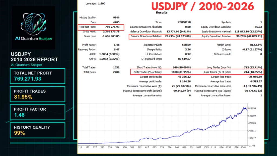Select the Total Trades value 1352
This screenshot has width=277, height=156.
(x=116, y=67)
